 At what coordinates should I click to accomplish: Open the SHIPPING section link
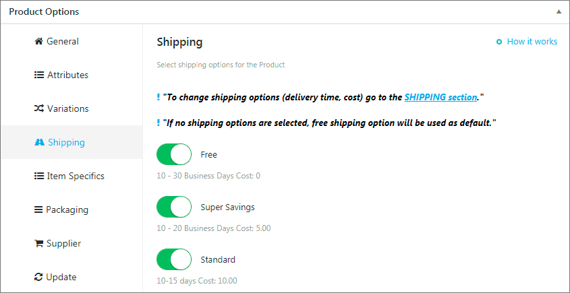pos(440,97)
